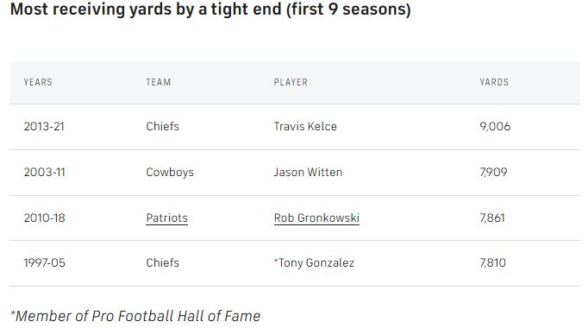
Task: Click the 7,861 yards value
Action: point(492,218)
